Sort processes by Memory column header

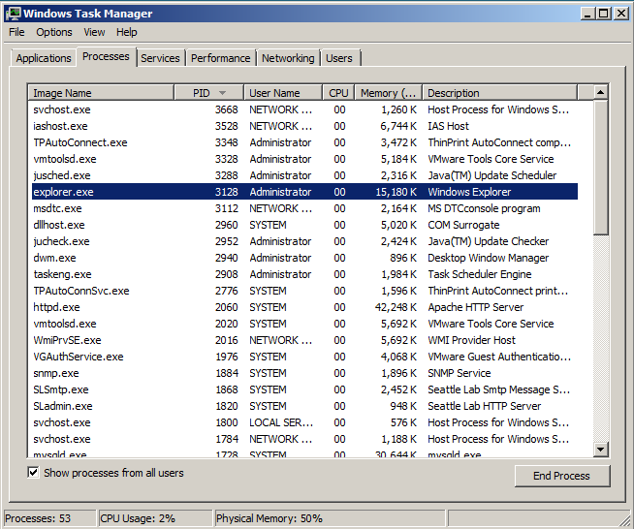tap(388, 93)
